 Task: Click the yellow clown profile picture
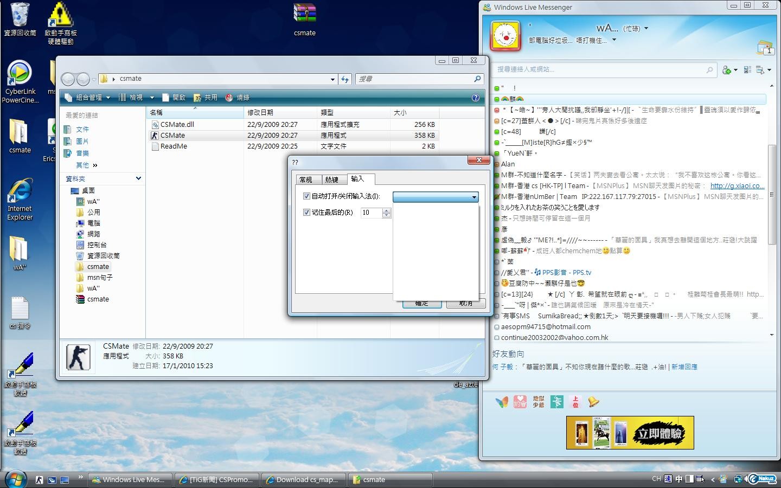[505, 36]
